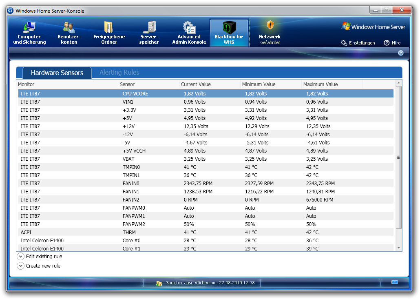The height and width of the screenshot is (299, 420).
Task: Click the Speicher ausgeglichen status bar text
Action: (x=210, y=283)
